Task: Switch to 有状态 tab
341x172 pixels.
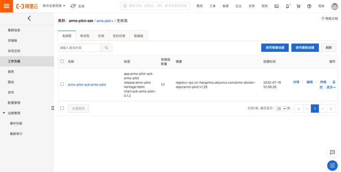Action: click(x=85, y=36)
